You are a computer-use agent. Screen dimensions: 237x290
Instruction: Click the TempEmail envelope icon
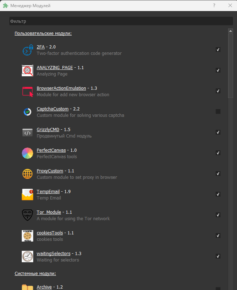point(27,195)
